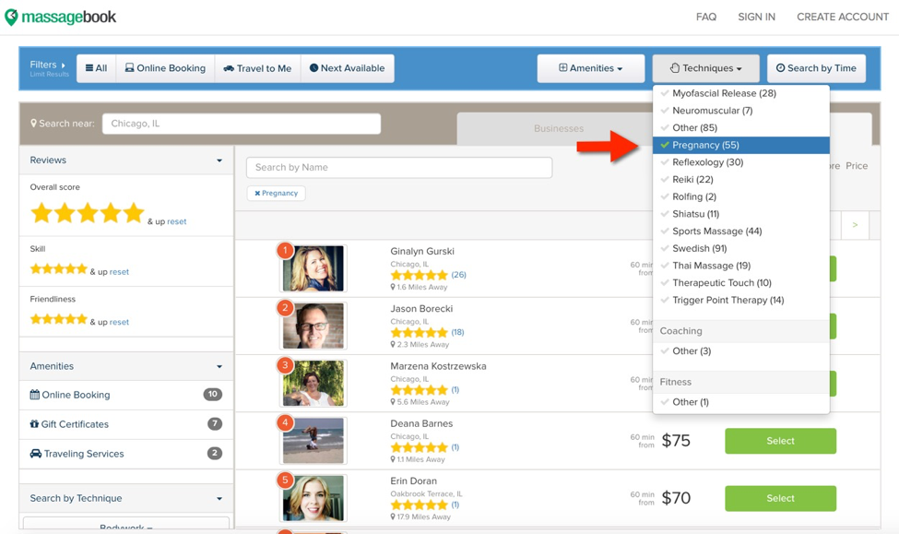Check Neuromuscular (7) technique
Viewport: 899px width, 534px height.
[740, 111]
